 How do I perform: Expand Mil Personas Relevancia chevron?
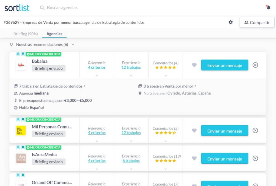97,141
